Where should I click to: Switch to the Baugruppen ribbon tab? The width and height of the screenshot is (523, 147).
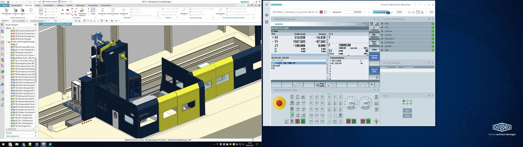pyautogui.click(x=16, y=5)
